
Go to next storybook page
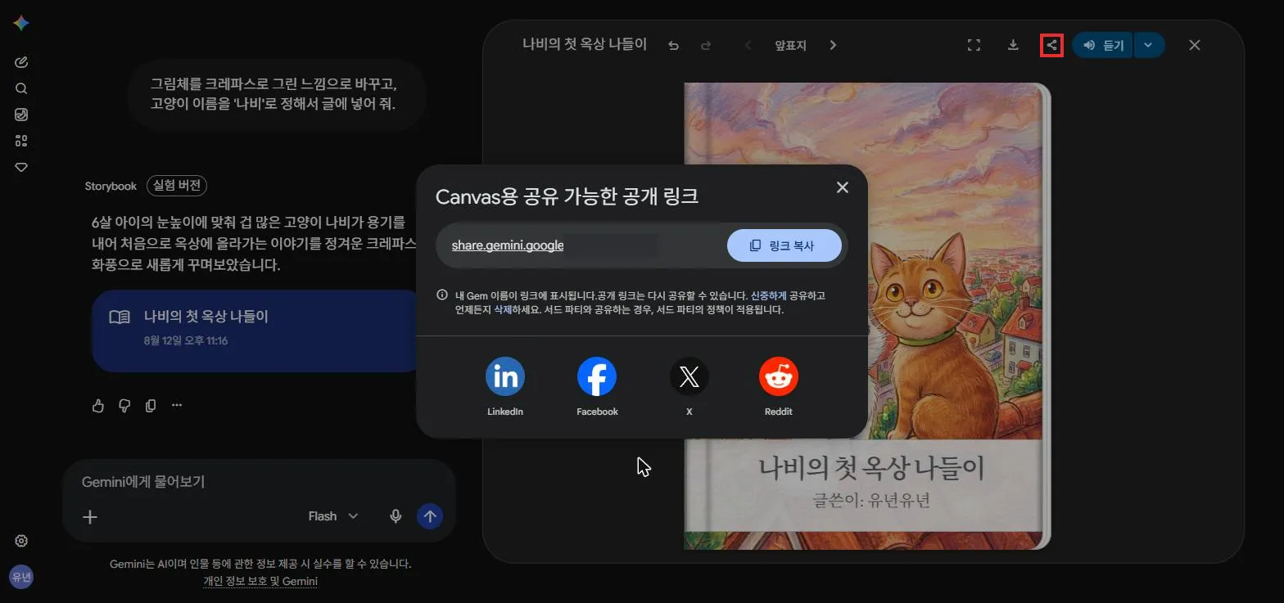[833, 45]
